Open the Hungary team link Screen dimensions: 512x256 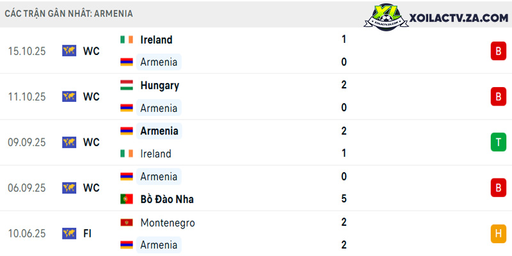(x=159, y=86)
